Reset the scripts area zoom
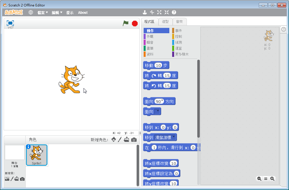Screen dimensions: 289x190 click(266, 179)
